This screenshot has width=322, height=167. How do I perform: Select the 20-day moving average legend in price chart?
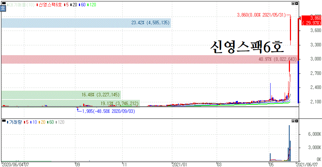pos(74,5)
